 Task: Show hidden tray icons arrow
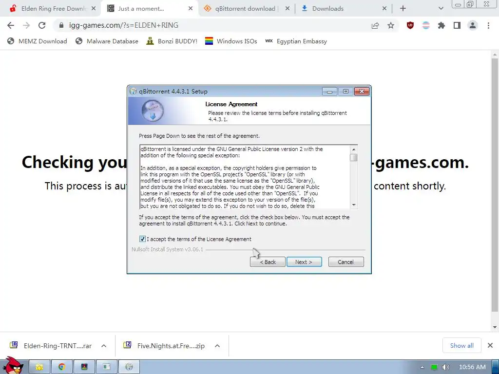tap(422, 367)
